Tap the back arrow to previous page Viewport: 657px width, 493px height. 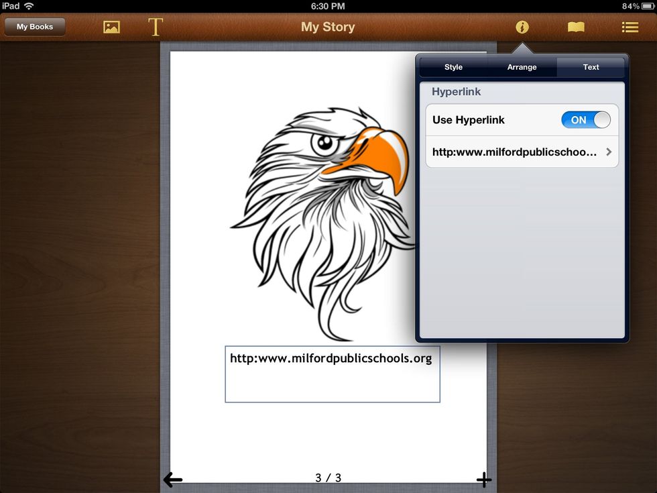click(173, 480)
